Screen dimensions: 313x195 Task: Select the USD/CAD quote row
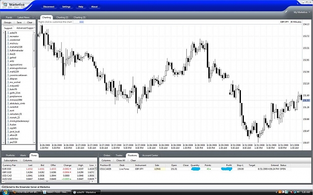[48, 175]
